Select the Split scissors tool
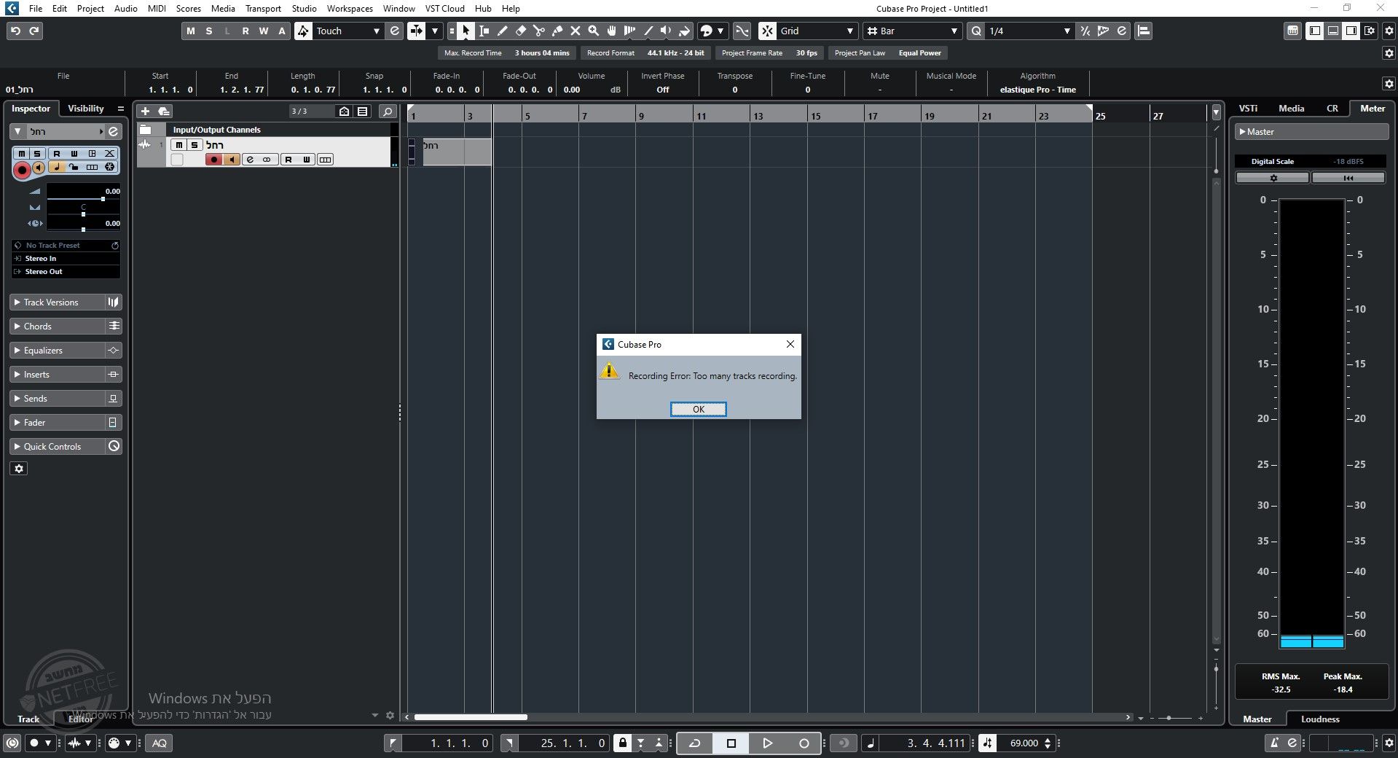The image size is (1398, 758). click(539, 31)
